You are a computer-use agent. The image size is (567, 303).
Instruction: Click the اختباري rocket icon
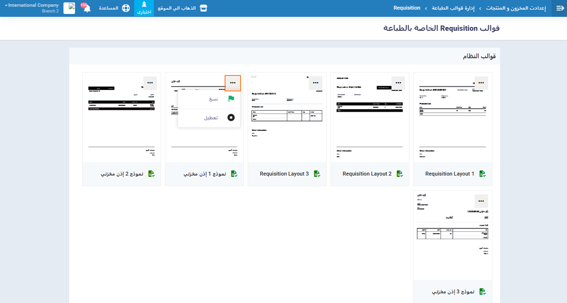pos(144,5)
